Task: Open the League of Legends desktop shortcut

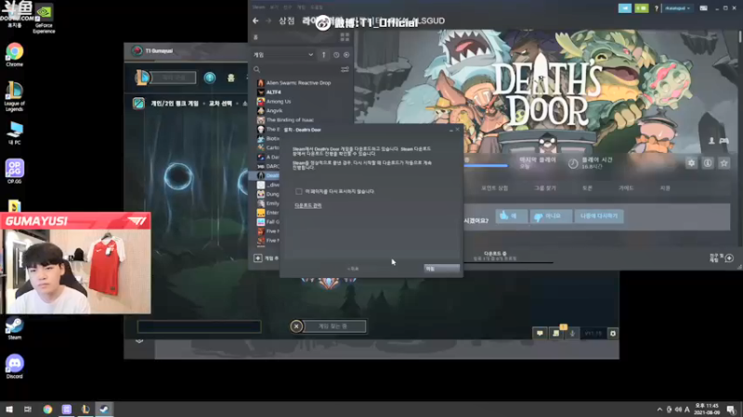Action: [14, 96]
